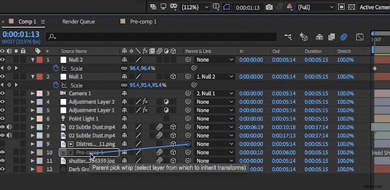Expand the Dark Gra layer 12
This screenshot has height=190, width=390.
click(x=33, y=170)
